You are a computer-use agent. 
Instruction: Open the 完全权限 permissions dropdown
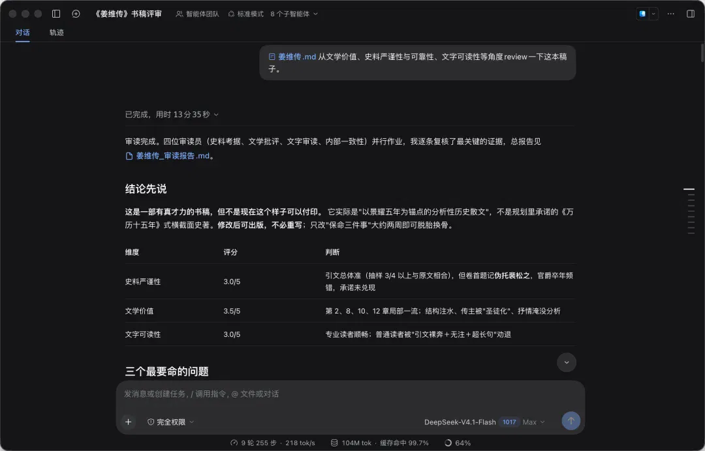click(170, 422)
